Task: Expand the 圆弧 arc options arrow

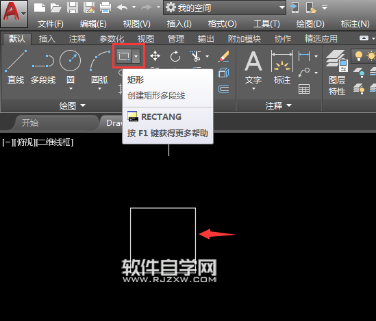Action: coord(99,89)
